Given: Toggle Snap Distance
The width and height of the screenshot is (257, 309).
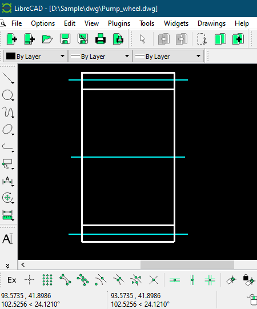Looking at the screenshot, I should [136, 280].
